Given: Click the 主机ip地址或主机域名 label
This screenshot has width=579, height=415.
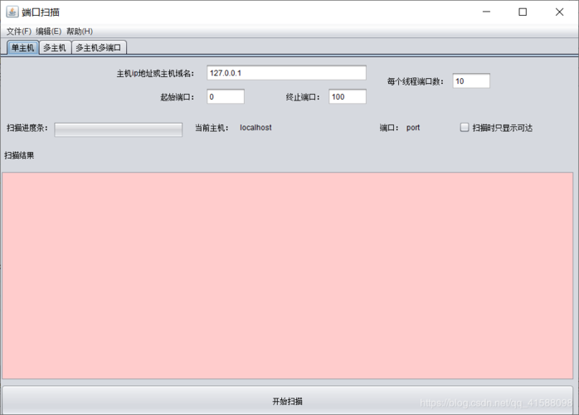Looking at the screenshot, I should [155, 74].
